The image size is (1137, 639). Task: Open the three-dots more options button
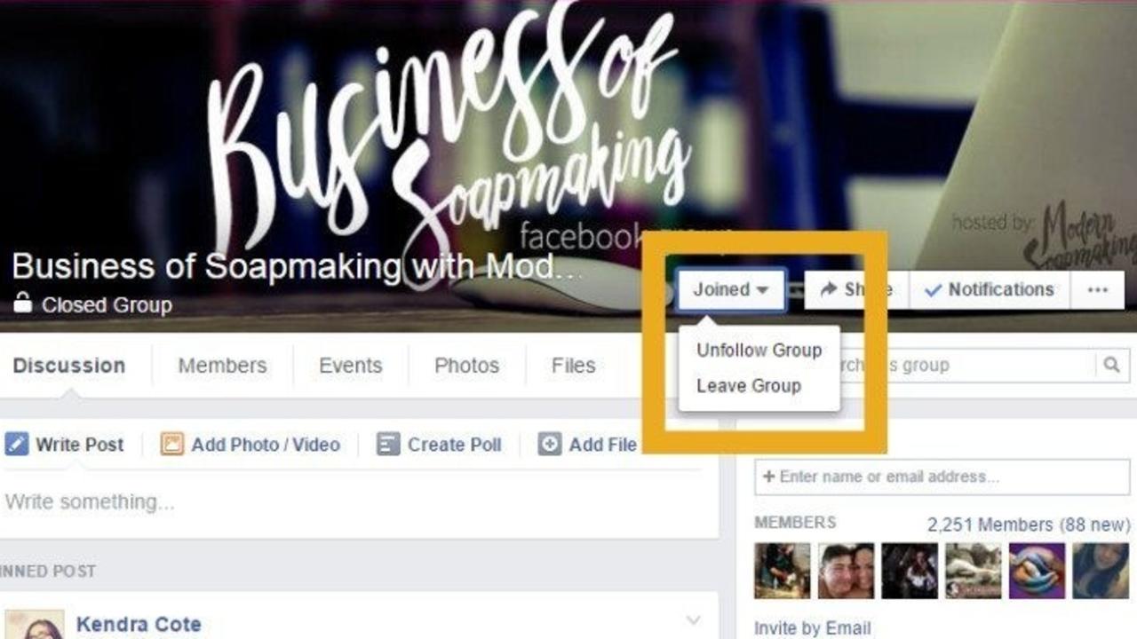[1098, 290]
